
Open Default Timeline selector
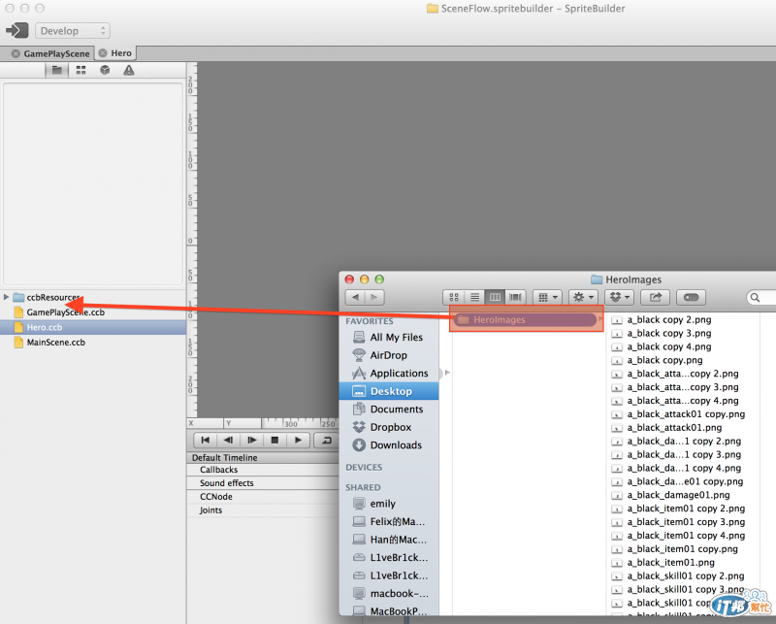pyautogui.click(x=225, y=458)
